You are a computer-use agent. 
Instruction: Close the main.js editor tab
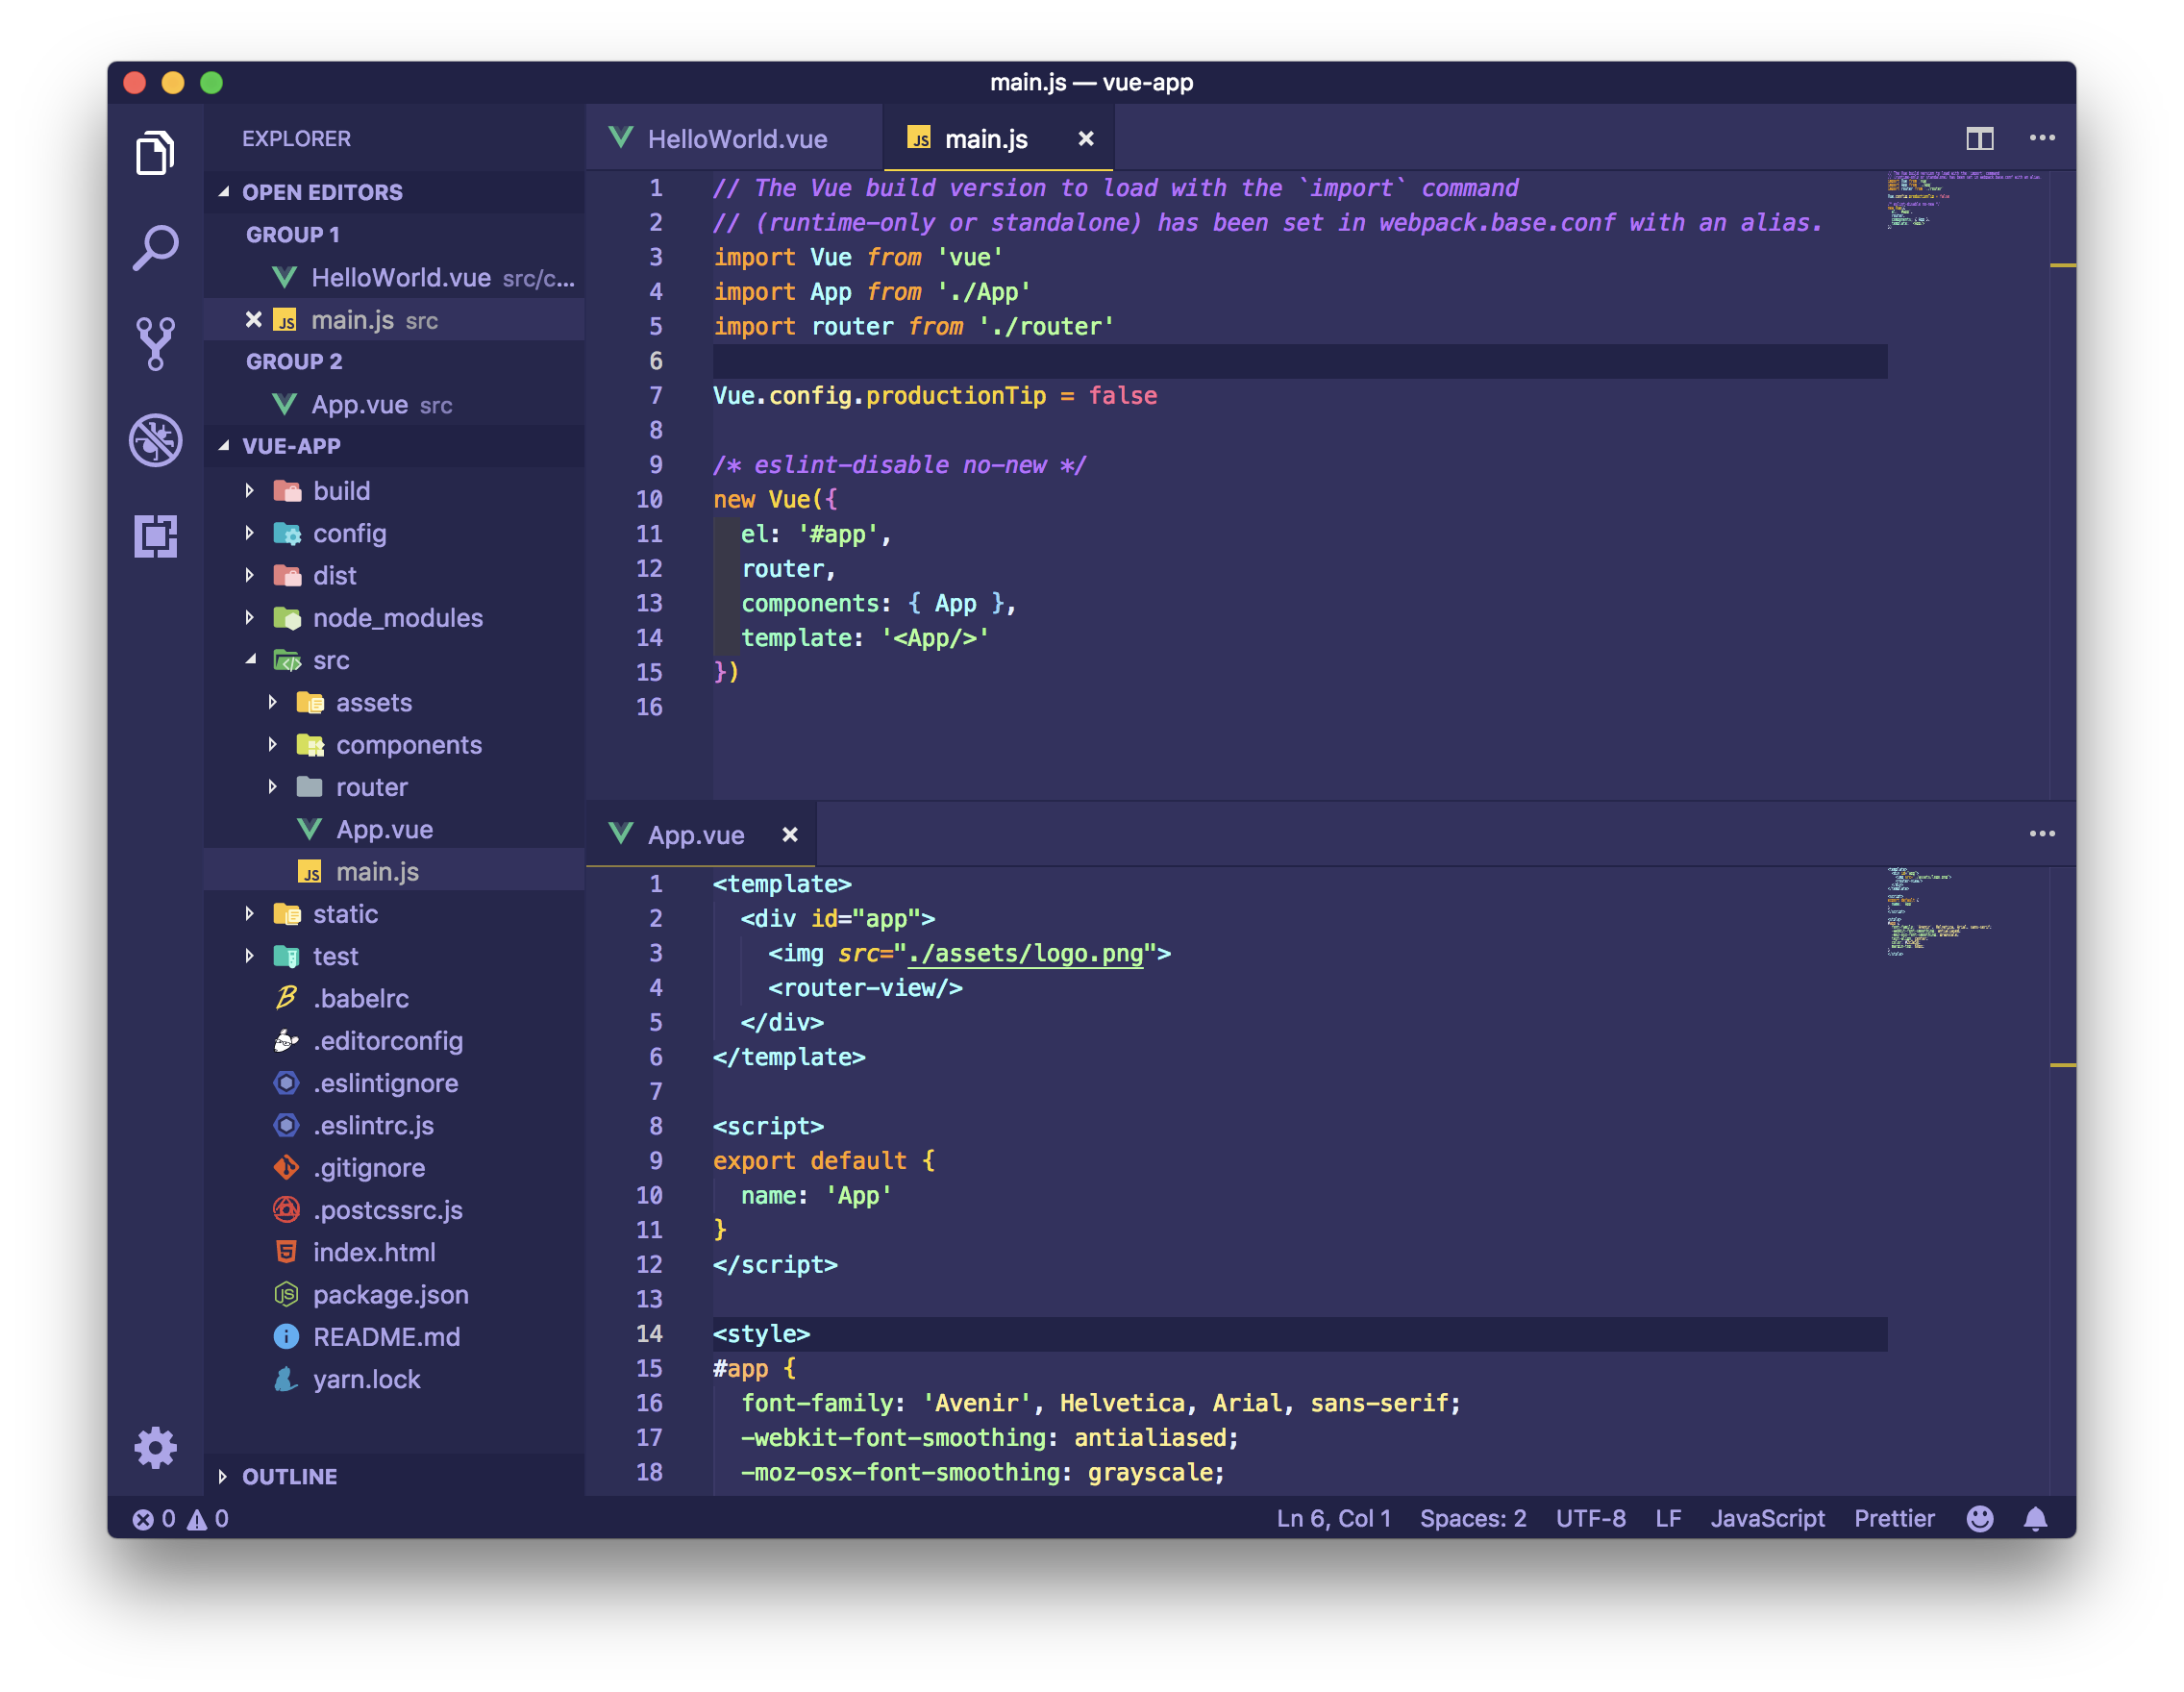pyautogui.click(x=1086, y=139)
